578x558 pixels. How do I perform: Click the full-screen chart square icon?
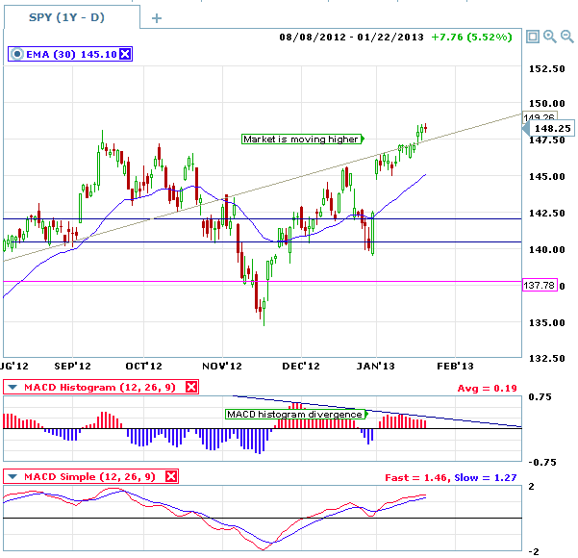(533, 37)
